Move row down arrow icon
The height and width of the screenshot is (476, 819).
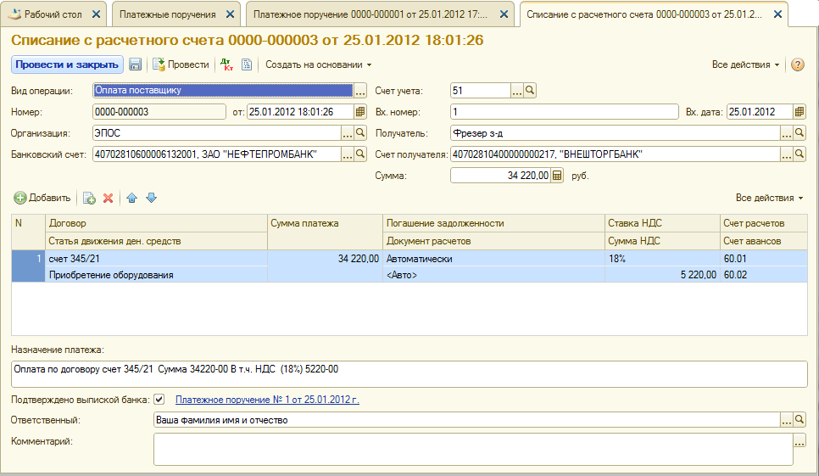(x=152, y=198)
